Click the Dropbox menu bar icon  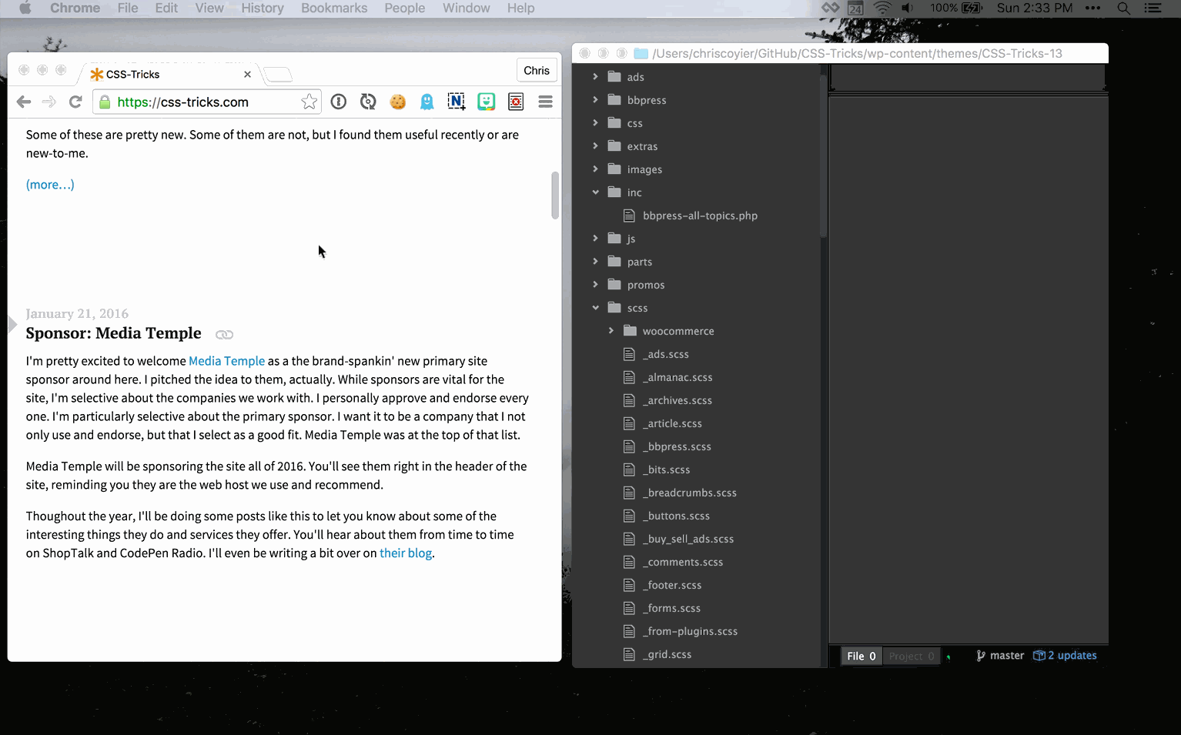(831, 8)
